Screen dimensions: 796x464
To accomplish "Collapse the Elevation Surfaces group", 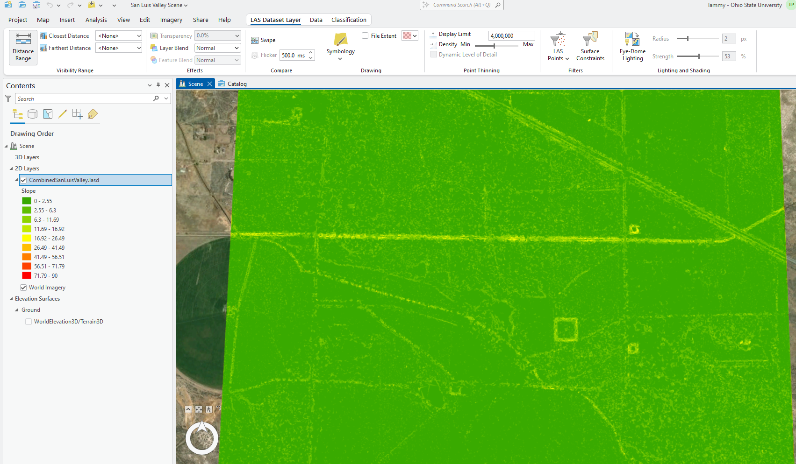I will 11,299.
